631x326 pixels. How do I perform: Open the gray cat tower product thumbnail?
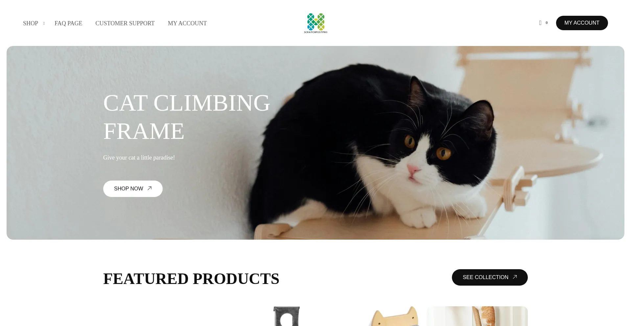(287, 316)
